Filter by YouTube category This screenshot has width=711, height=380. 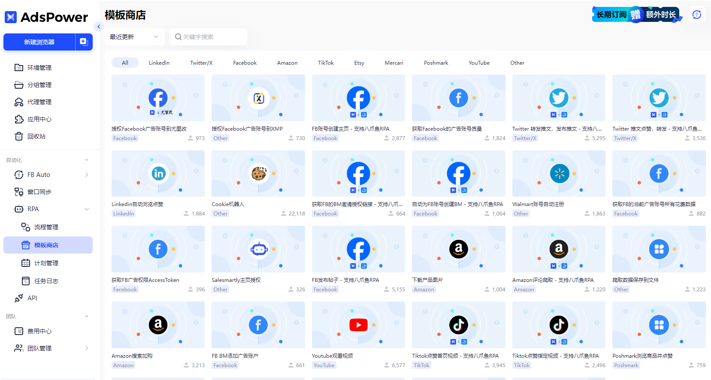(x=479, y=63)
